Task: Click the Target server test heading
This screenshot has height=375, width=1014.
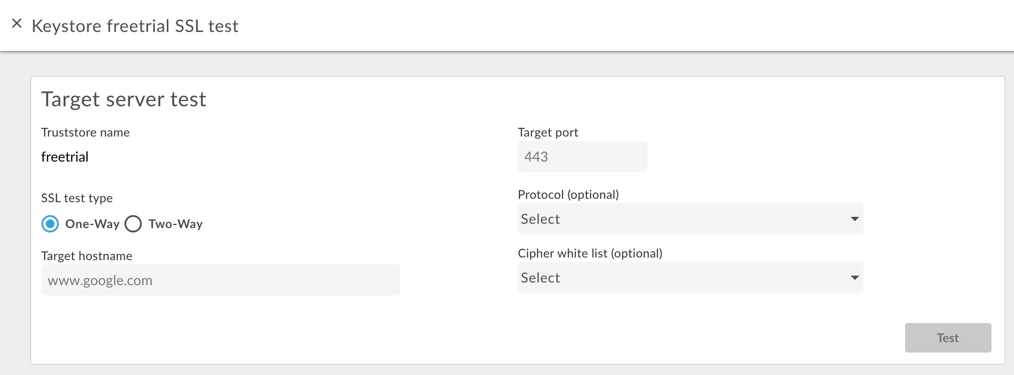Action: point(124,99)
